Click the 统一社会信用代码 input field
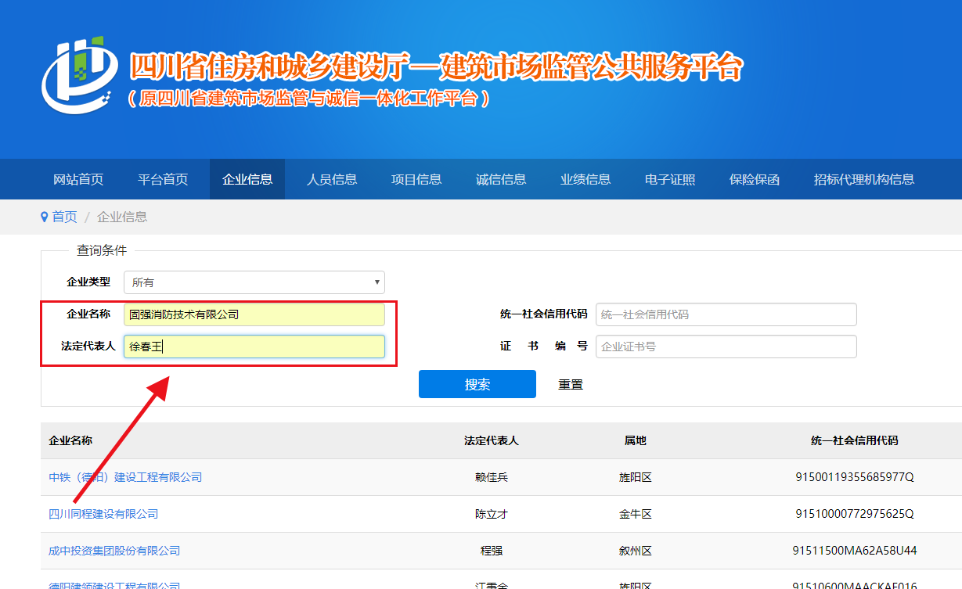 tap(726, 314)
